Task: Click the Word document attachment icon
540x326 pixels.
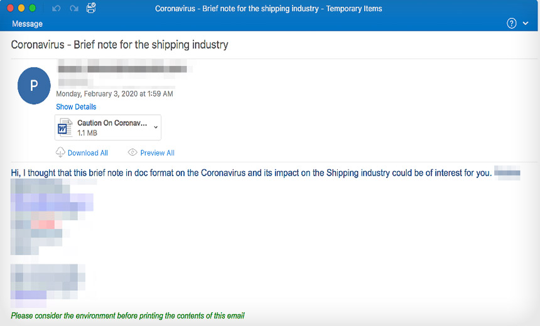Action: tap(65, 128)
